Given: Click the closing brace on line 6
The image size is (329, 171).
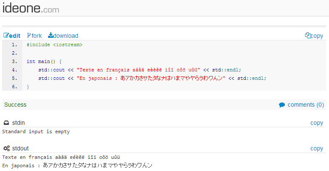Looking at the screenshot, I should pos(28,87).
